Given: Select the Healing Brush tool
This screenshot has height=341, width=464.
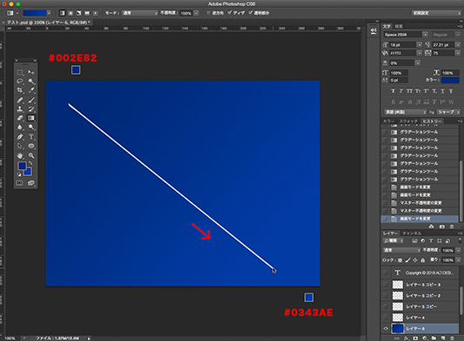Looking at the screenshot, I should pos(20,100).
